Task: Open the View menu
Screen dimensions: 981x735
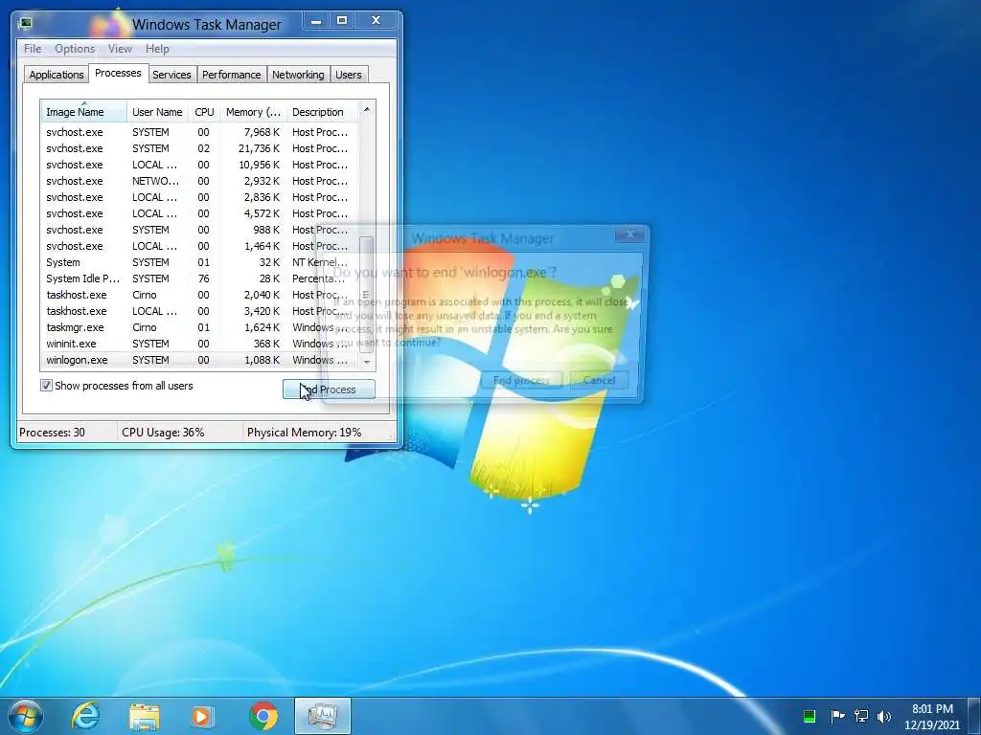Action: [x=120, y=49]
